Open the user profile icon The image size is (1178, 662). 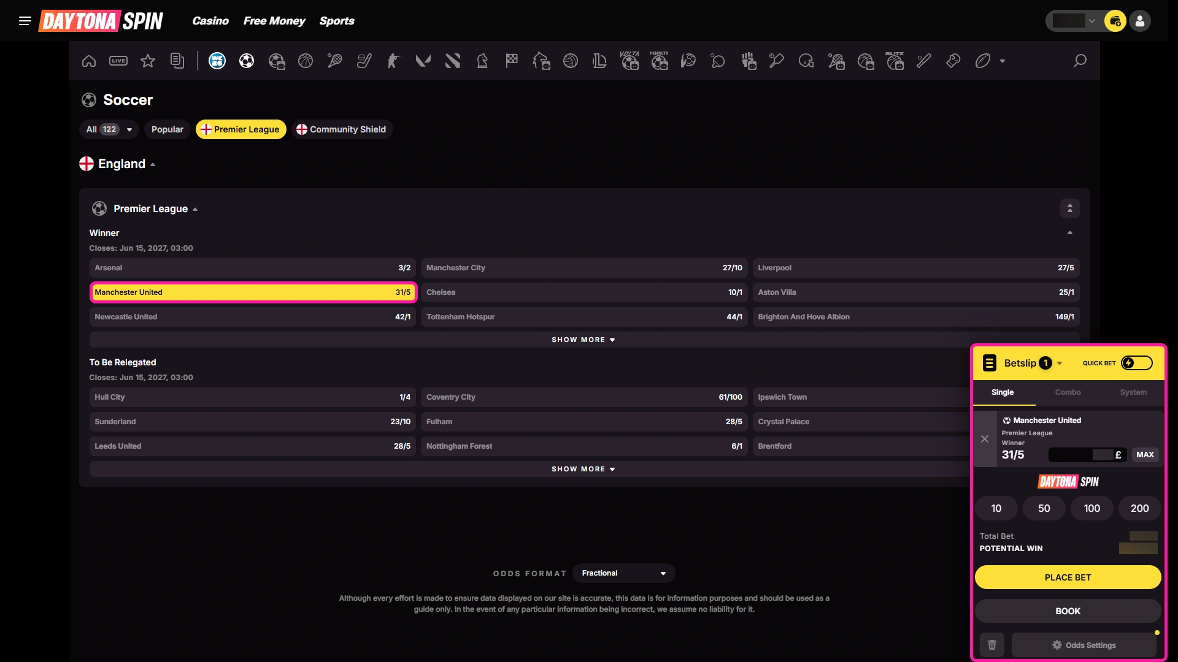(x=1140, y=21)
